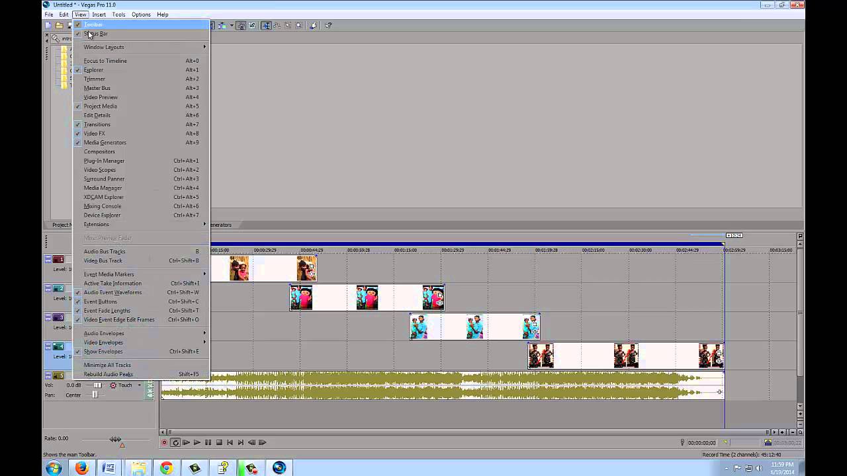Open Firefox from the taskbar
847x476 pixels.
tap(81, 468)
